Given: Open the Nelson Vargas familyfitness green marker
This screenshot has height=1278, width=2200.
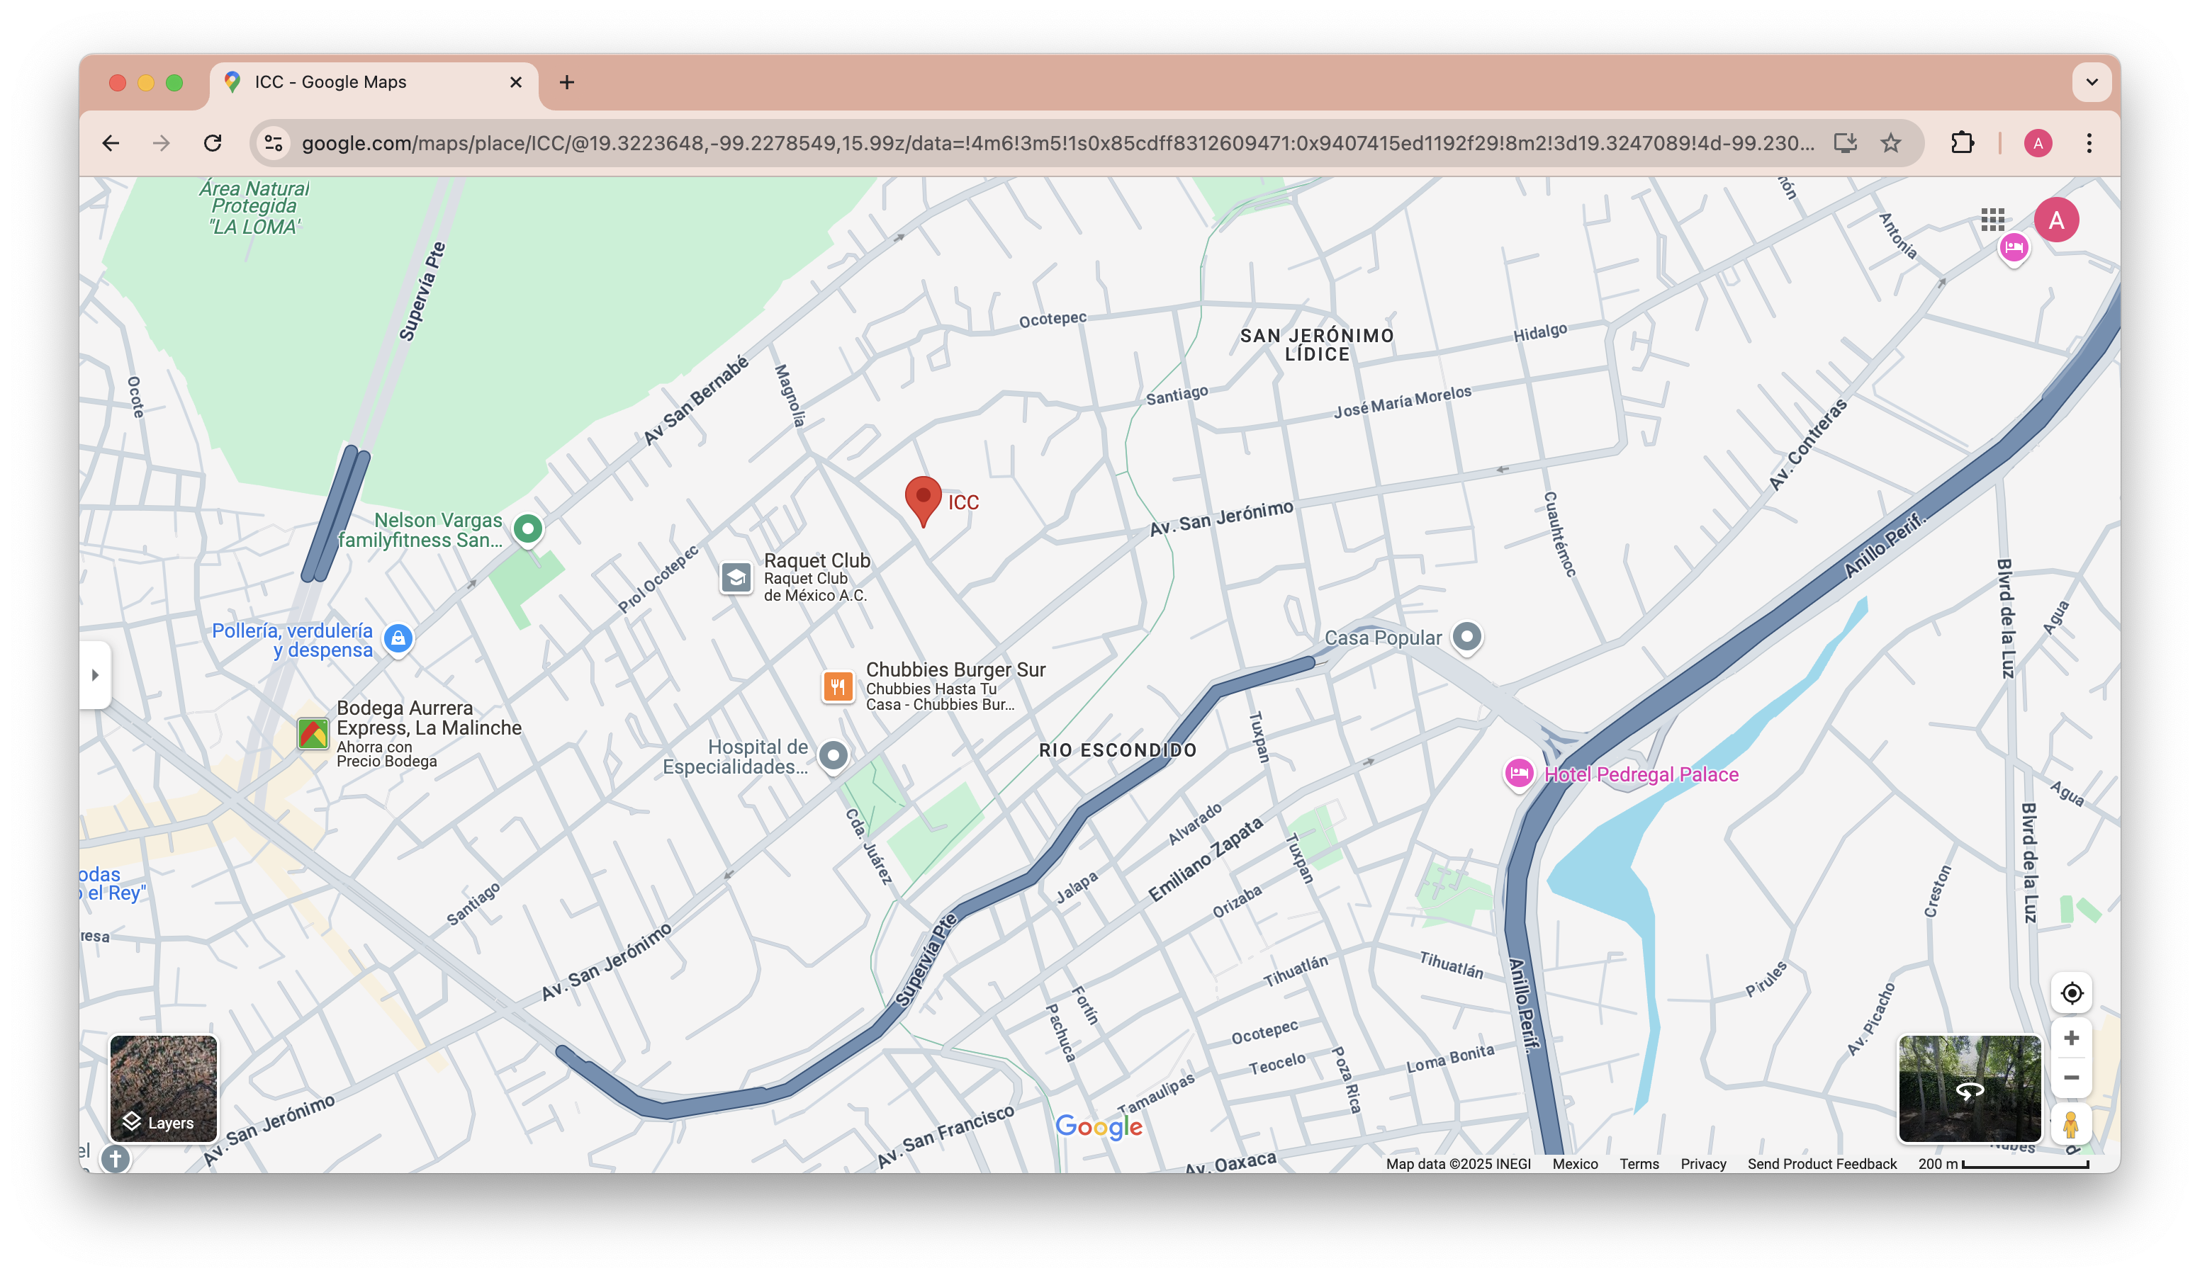Looking at the screenshot, I should 527,528.
